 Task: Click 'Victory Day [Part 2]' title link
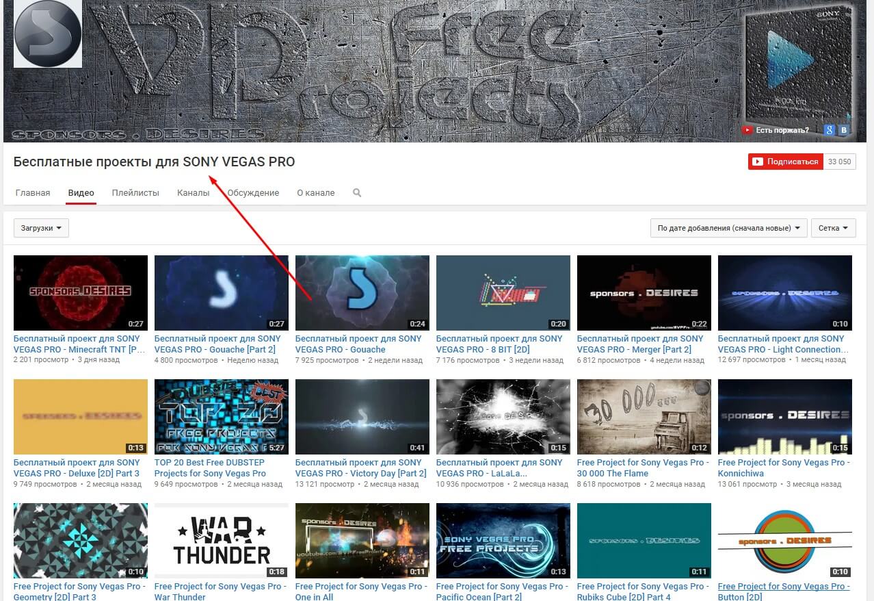pyautogui.click(x=361, y=468)
